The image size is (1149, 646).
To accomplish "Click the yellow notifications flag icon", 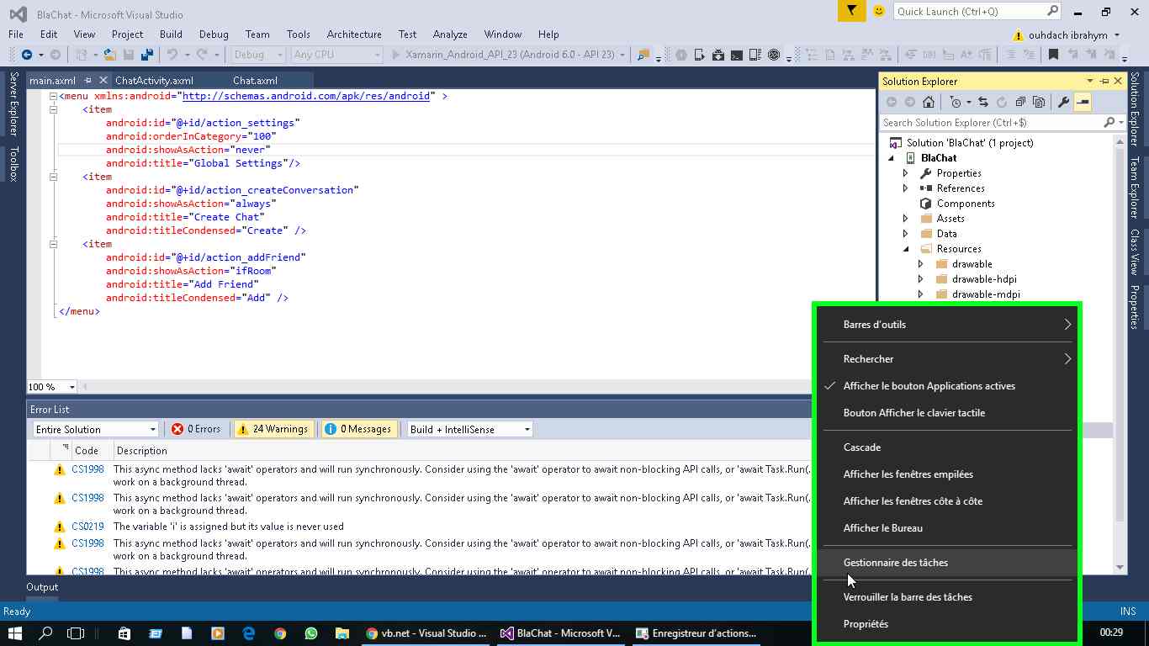I will (851, 11).
